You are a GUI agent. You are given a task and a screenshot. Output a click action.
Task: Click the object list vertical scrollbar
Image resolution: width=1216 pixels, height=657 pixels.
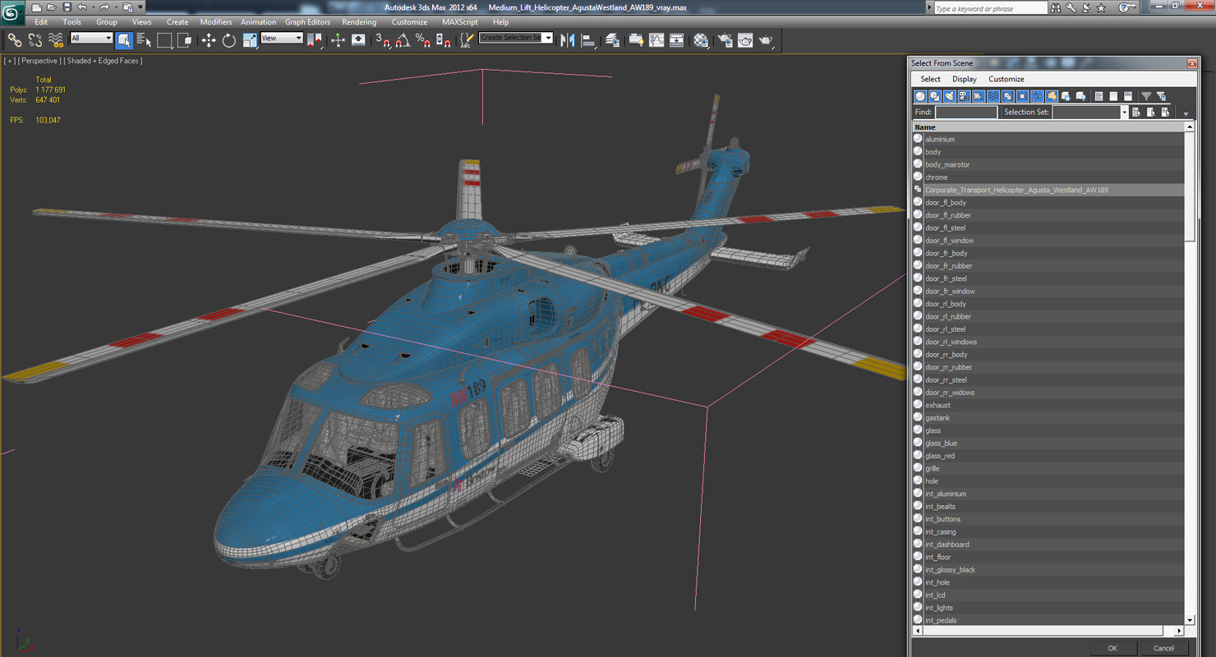pos(1190,373)
